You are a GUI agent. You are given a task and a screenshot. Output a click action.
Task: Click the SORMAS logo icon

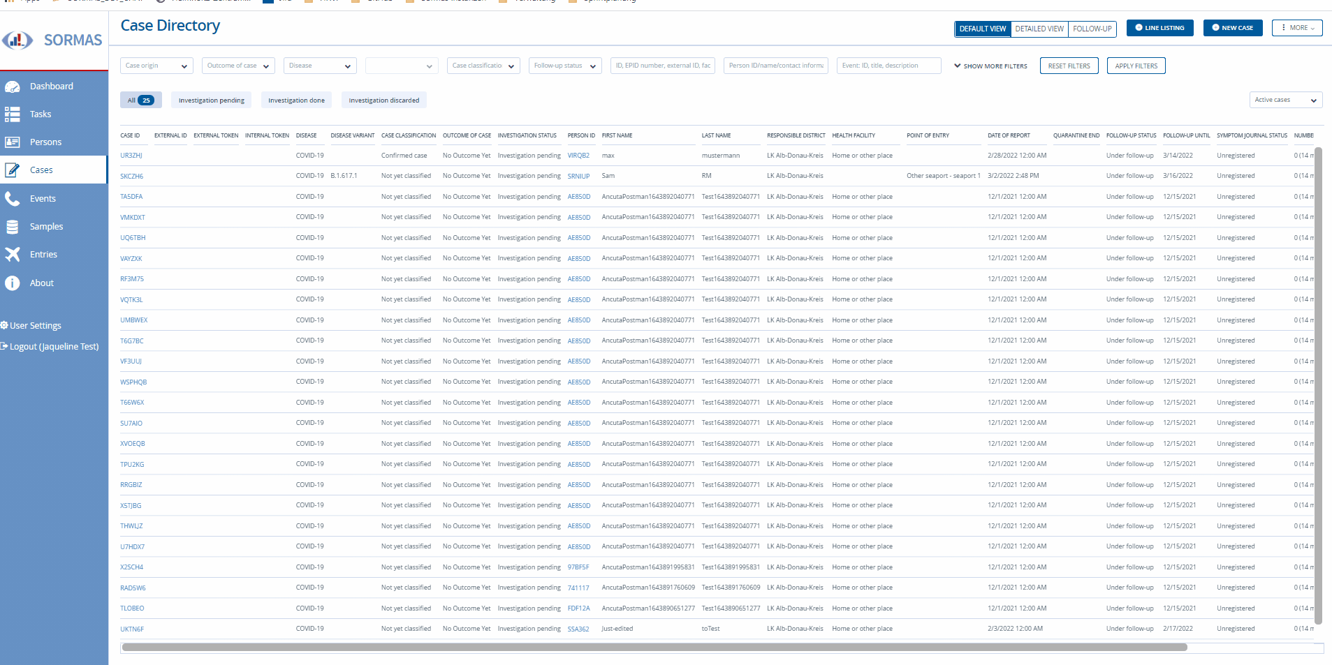17,40
